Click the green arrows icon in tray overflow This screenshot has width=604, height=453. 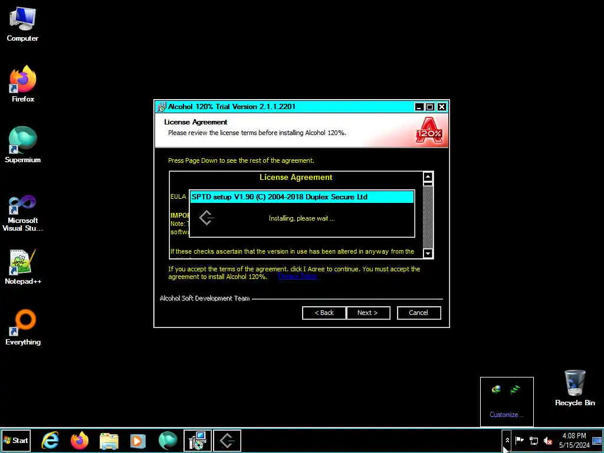(515, 390)
